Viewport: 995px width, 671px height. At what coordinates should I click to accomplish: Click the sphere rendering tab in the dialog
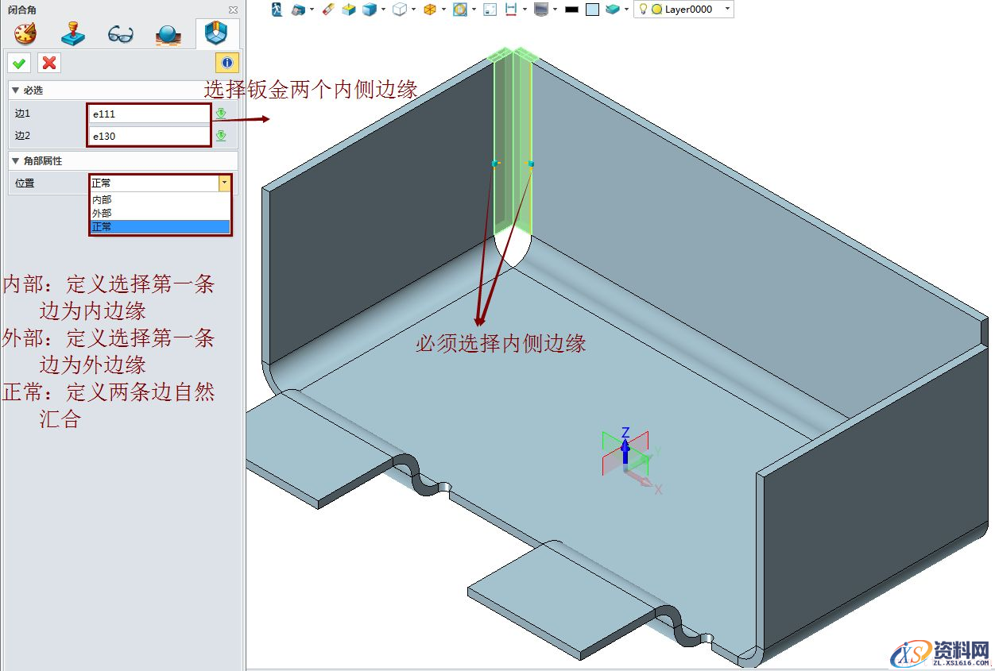pyautogui.click(x=168, y=33)
